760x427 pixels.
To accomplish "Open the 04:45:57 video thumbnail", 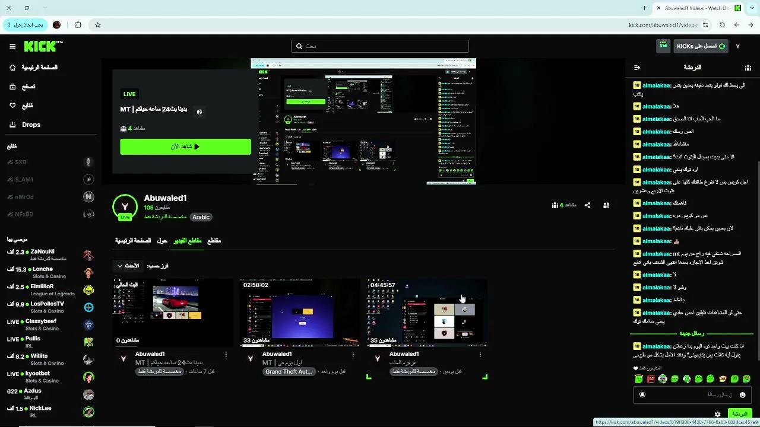I will click(427, 313).
